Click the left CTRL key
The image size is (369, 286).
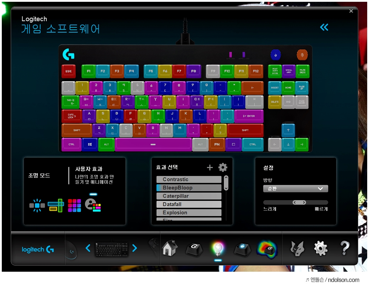pyautogui.click(x=71, y=144)
